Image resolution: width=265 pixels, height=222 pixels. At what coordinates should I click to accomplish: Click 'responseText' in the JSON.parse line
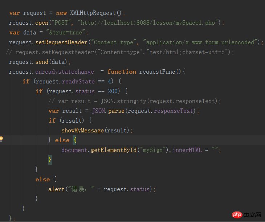[174, 111]
